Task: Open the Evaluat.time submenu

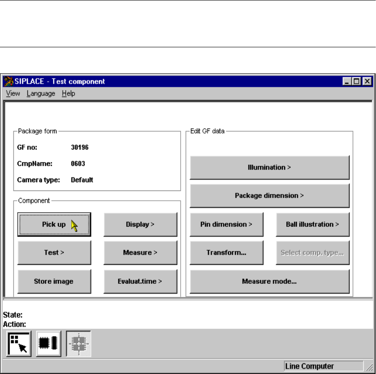Action: pos(140,281)
